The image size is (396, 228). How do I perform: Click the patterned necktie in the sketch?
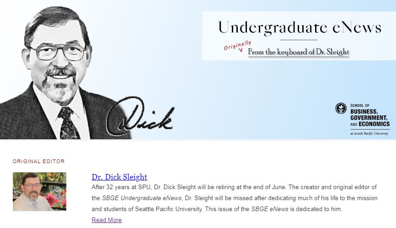click(x=68, y=123)
